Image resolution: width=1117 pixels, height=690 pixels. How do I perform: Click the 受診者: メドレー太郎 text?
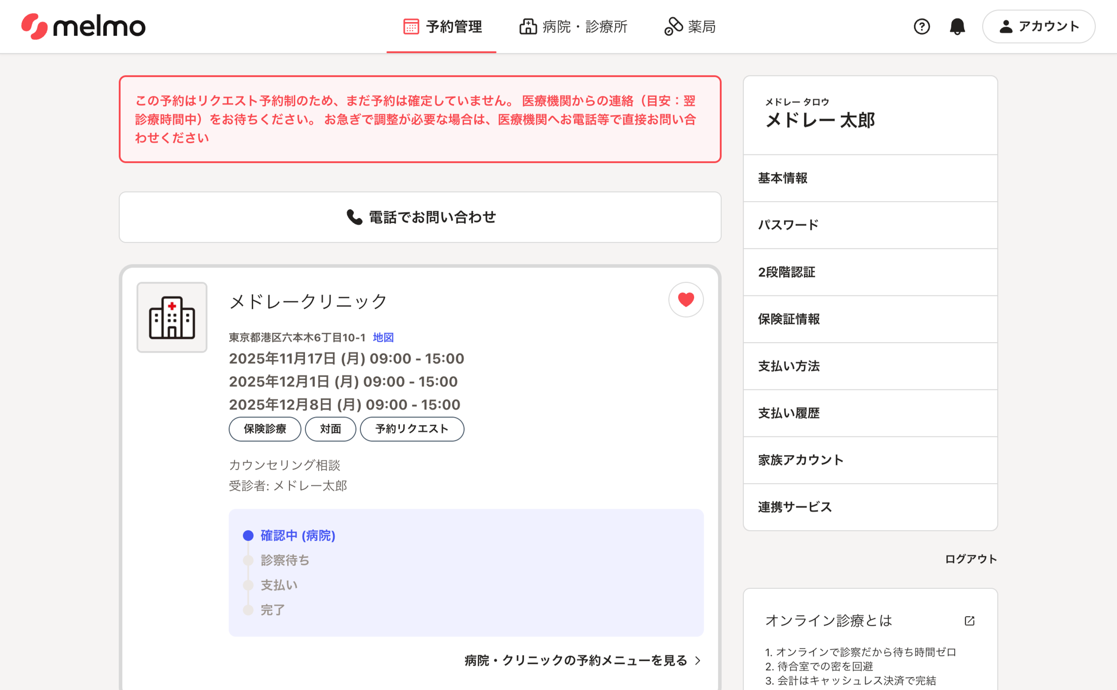(x=288, y=486)
